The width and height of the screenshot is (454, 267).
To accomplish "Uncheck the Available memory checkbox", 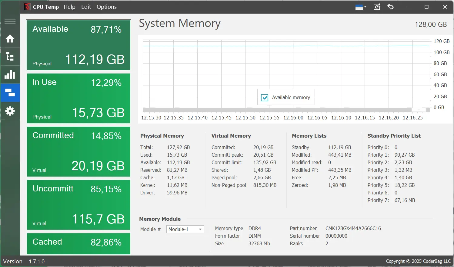I will (265, 97).
